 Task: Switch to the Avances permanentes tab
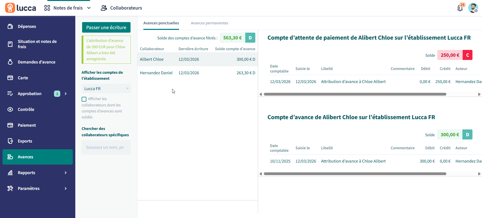click(x=210, y=23)
